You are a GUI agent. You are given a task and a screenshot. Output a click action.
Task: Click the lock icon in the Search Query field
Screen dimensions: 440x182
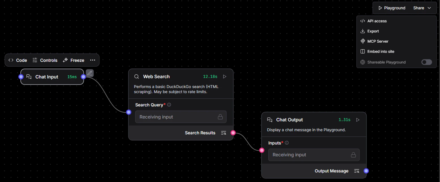[220, 117]
